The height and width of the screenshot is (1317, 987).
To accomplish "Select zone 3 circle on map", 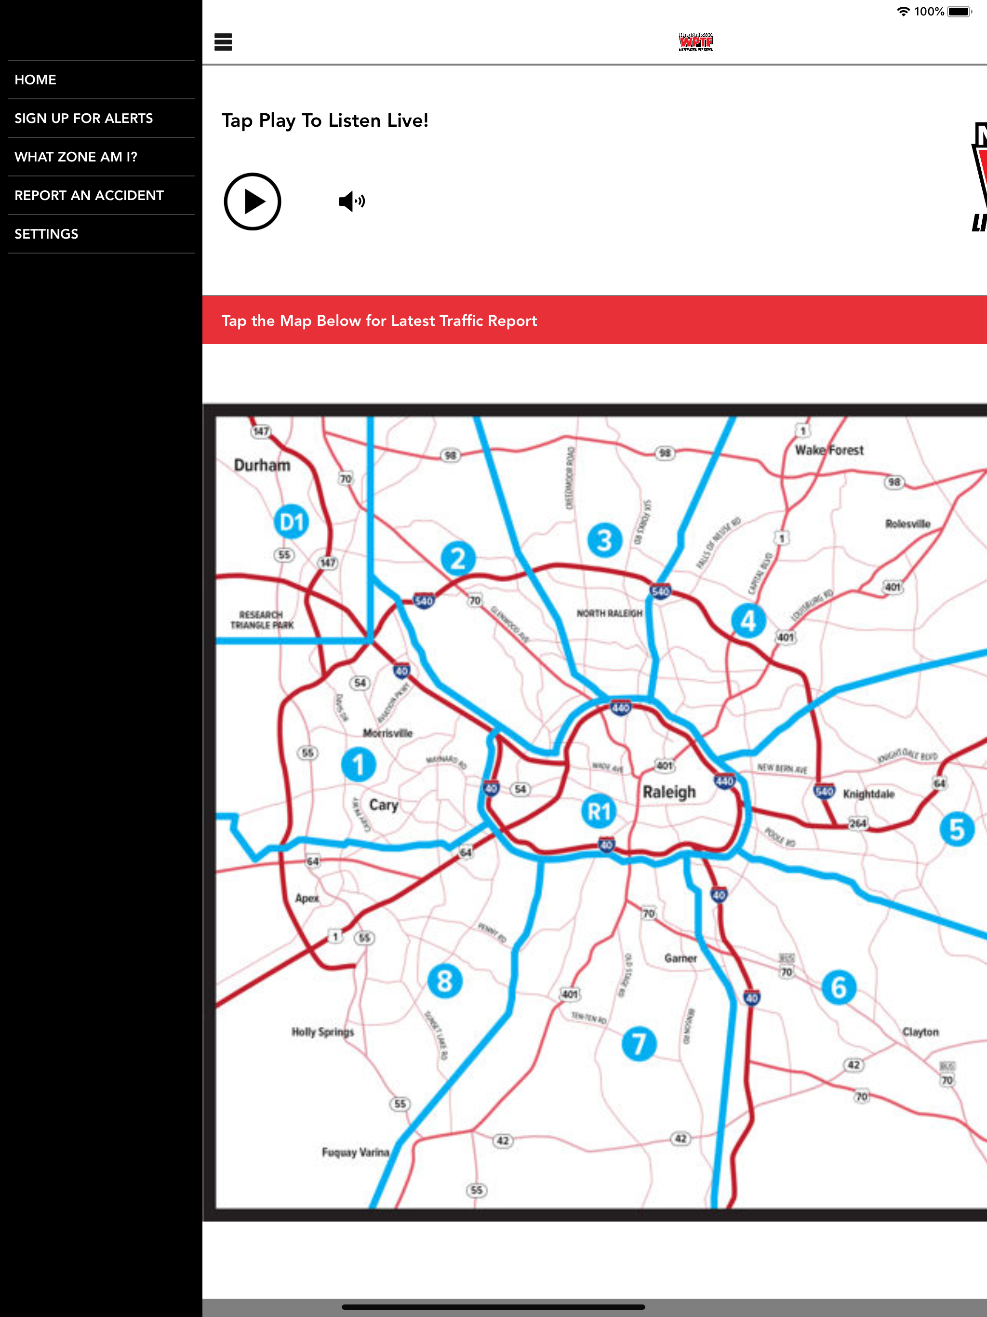I will (x=604, y=540).
